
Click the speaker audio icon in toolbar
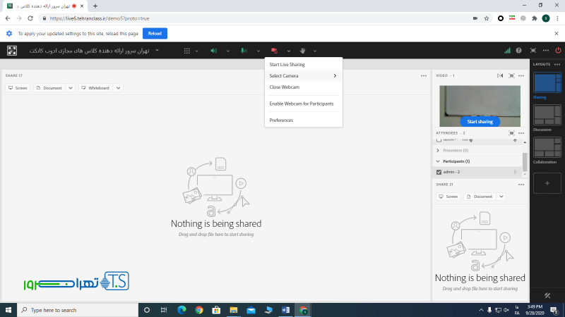(213, 51)
